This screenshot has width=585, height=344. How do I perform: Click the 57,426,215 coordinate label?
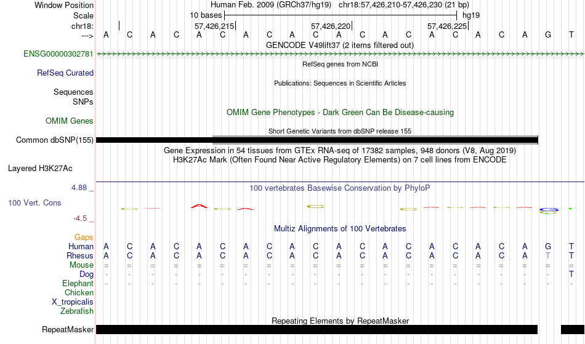214,26
